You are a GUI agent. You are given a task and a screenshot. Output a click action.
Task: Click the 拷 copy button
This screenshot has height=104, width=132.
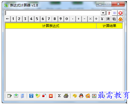(x=108, y=19)
